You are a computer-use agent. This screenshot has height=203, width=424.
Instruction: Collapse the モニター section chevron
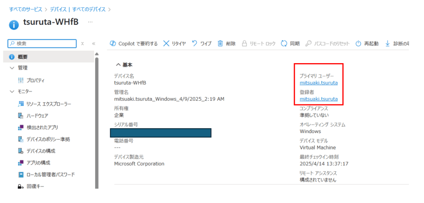tap(12, 92)
